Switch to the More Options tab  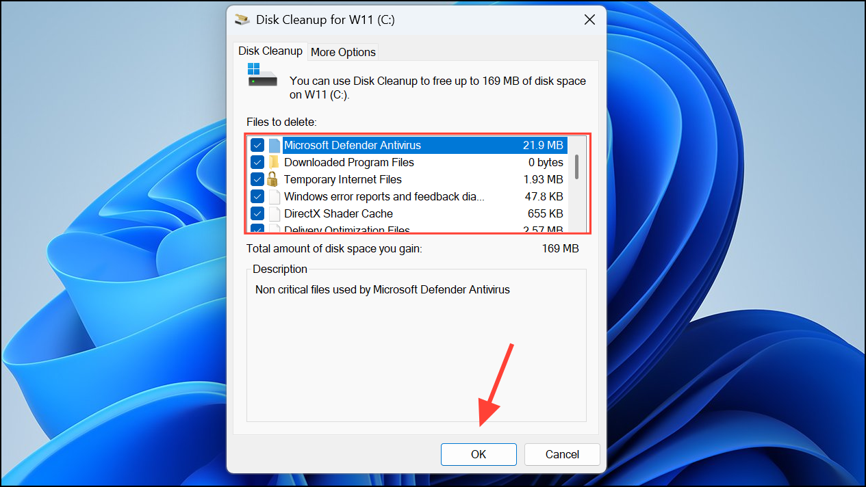(x=343, y=52)
